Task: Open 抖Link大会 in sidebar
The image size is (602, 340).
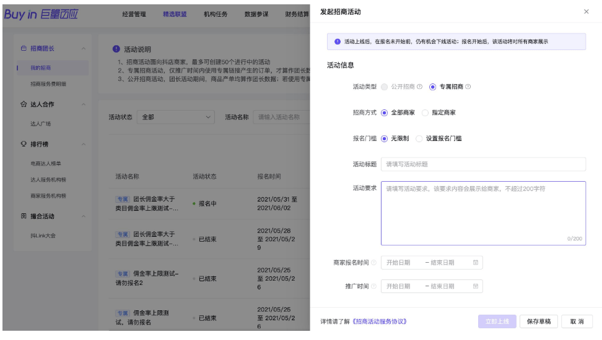Action: click(43, 236)
